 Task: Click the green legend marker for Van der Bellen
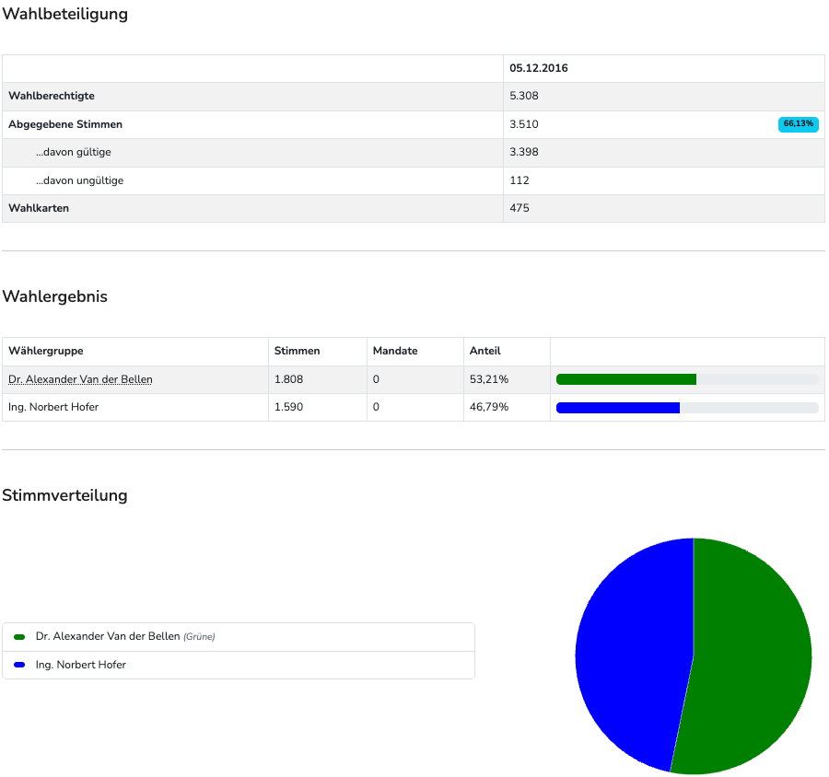pos(19,637)
